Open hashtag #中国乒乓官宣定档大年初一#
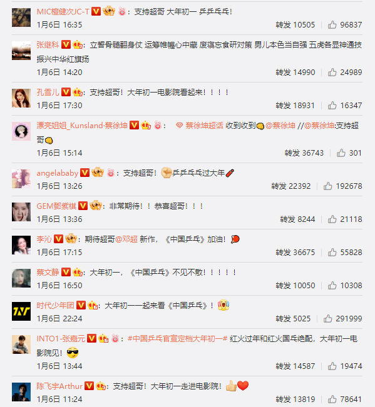Screen dimensions: 375x407 [178, 338]
